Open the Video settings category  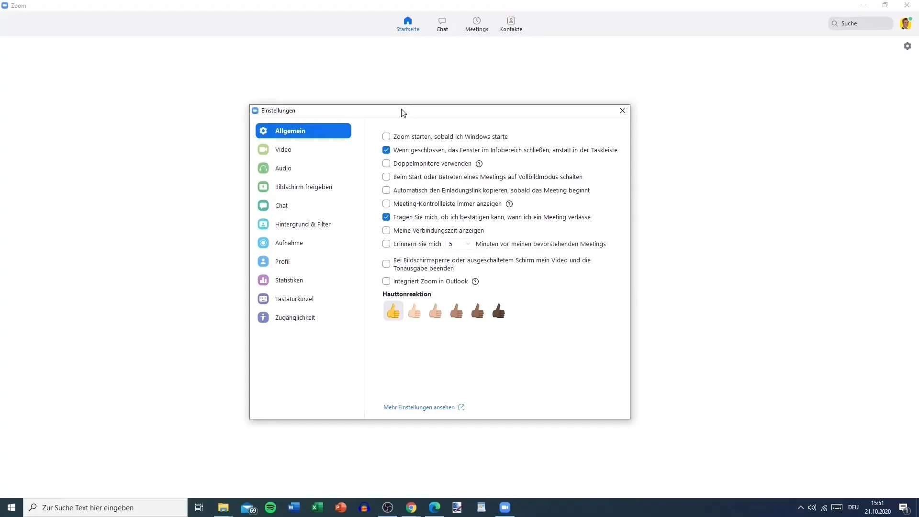tap(303, 149)
